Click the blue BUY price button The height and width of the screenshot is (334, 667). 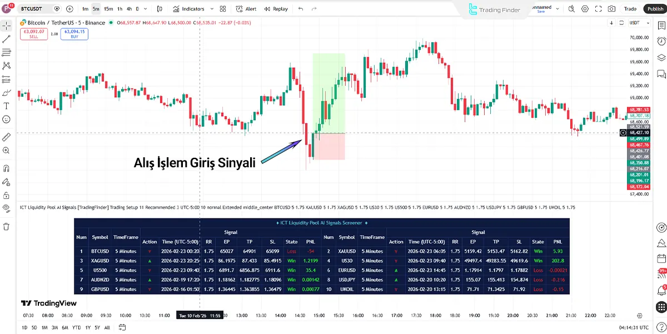(74, 33)
